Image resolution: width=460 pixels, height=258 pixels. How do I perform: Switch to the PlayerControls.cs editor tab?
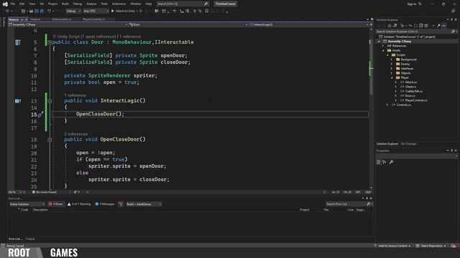click(x=93, y=19)
